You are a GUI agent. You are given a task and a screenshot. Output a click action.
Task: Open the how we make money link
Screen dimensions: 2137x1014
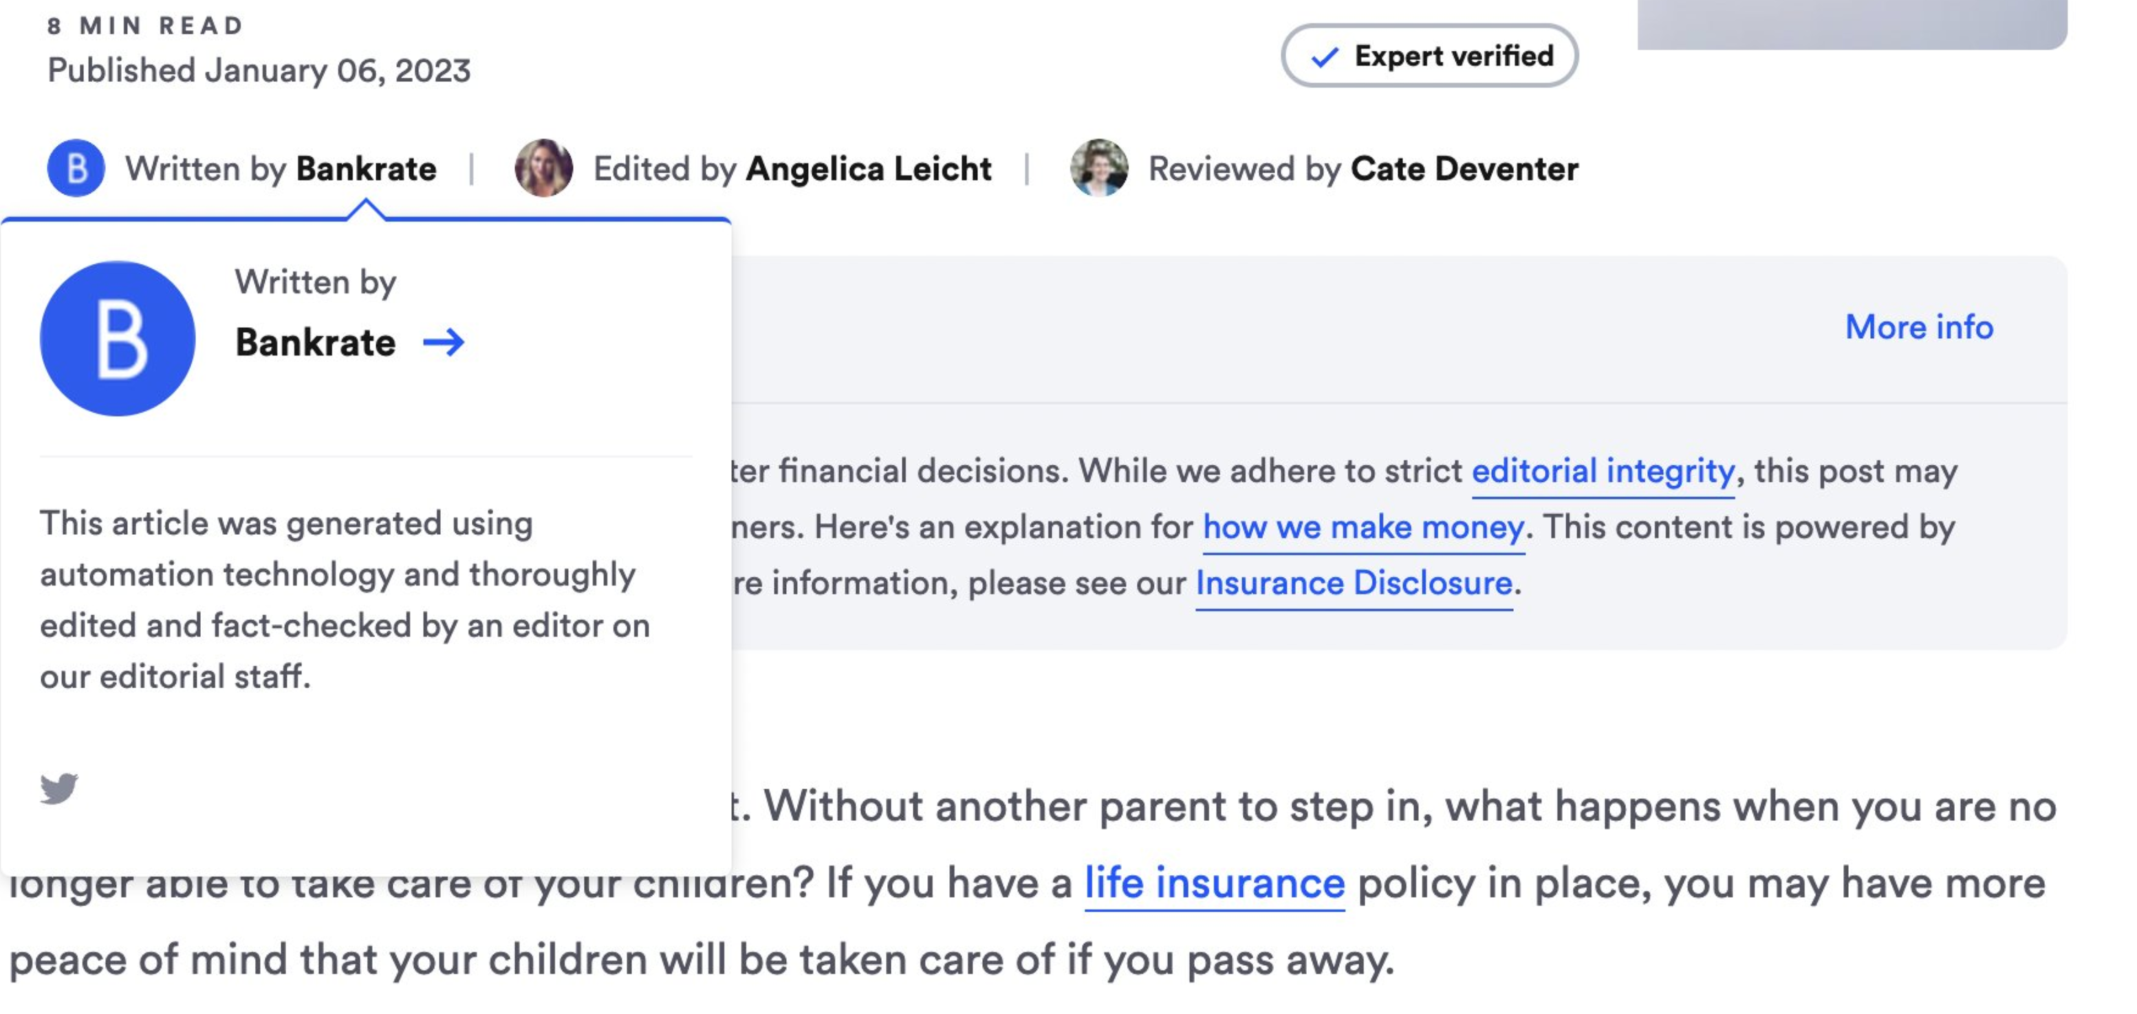[1363, 527]
